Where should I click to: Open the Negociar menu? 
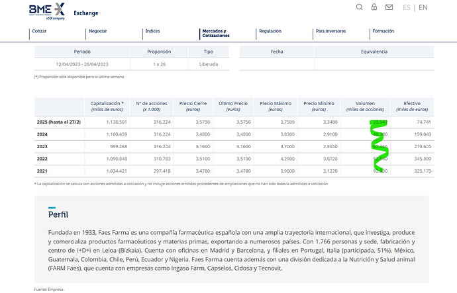click(x=98, y=31)
